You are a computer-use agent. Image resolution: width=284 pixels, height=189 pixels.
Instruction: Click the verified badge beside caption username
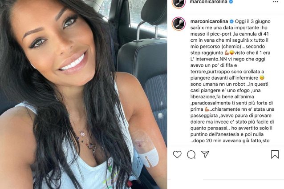point(231,21)
